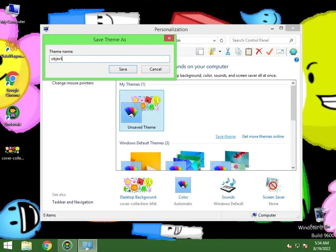Click the folder options toolbar icon
The width and height of the screenshot is (336, 252).
click(212, 52)
